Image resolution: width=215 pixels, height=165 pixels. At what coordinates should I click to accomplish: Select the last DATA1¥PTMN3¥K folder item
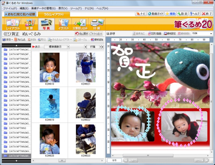[16, 156]
